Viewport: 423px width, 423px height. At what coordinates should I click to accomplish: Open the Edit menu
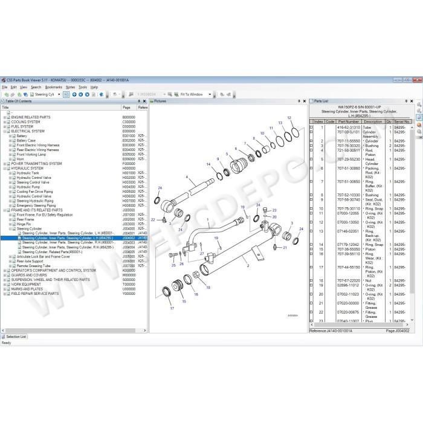tap(13, 87)
